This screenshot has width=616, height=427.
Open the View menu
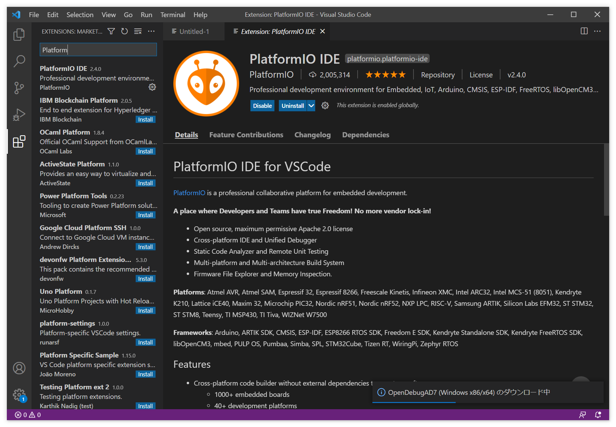109,15
